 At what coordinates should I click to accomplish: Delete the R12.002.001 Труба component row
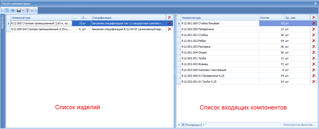(x=314, y=58)
